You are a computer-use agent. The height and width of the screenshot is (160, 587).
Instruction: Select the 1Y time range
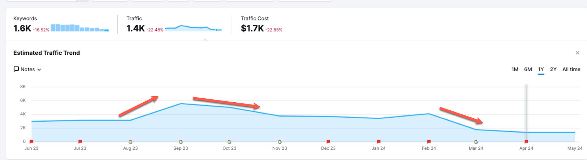point(541,69)
